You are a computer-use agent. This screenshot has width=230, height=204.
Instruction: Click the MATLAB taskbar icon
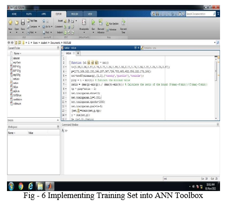click(x=50, y=186)
